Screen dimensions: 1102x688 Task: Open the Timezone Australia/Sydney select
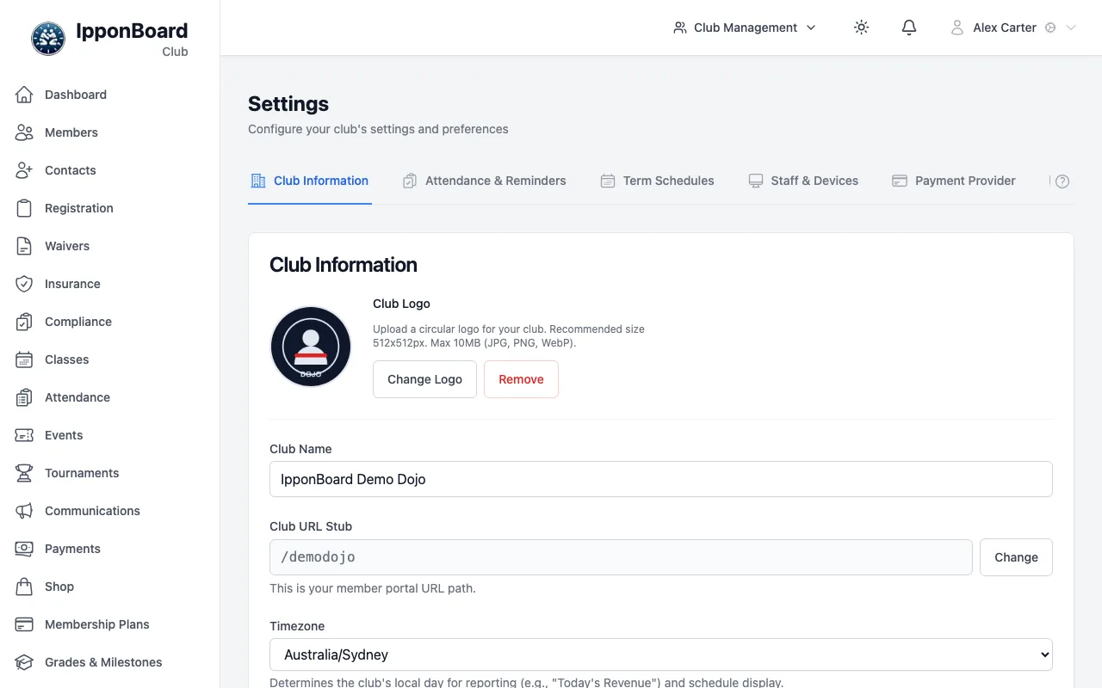tap(661, 654)
